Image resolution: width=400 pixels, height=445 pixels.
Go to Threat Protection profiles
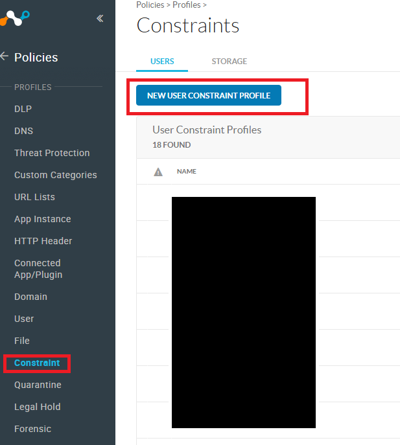coord(52,153)
